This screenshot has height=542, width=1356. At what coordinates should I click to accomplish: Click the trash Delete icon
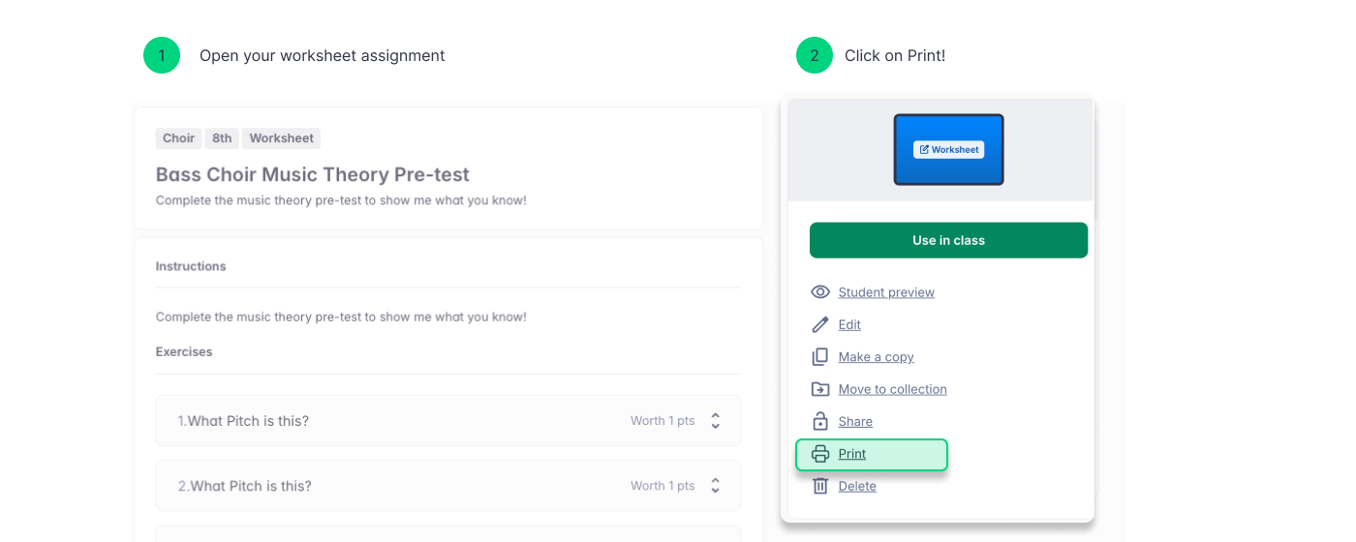tap(820, 486)
